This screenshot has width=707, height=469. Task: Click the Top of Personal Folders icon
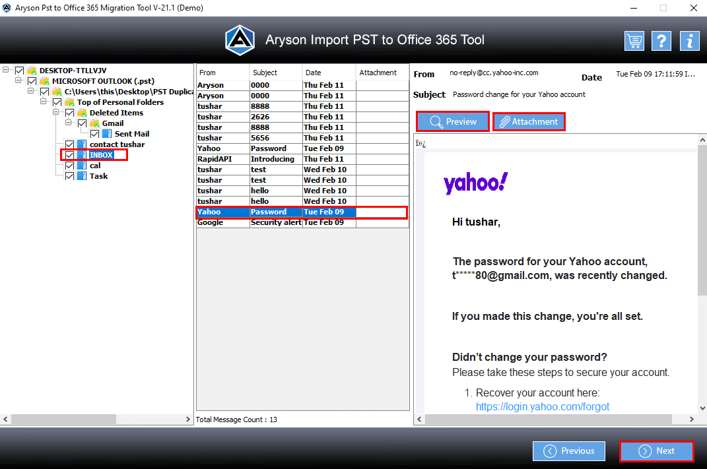(69, 102)
